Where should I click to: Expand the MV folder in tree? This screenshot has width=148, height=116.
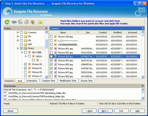pyautogui.click(x=18, y=36)
